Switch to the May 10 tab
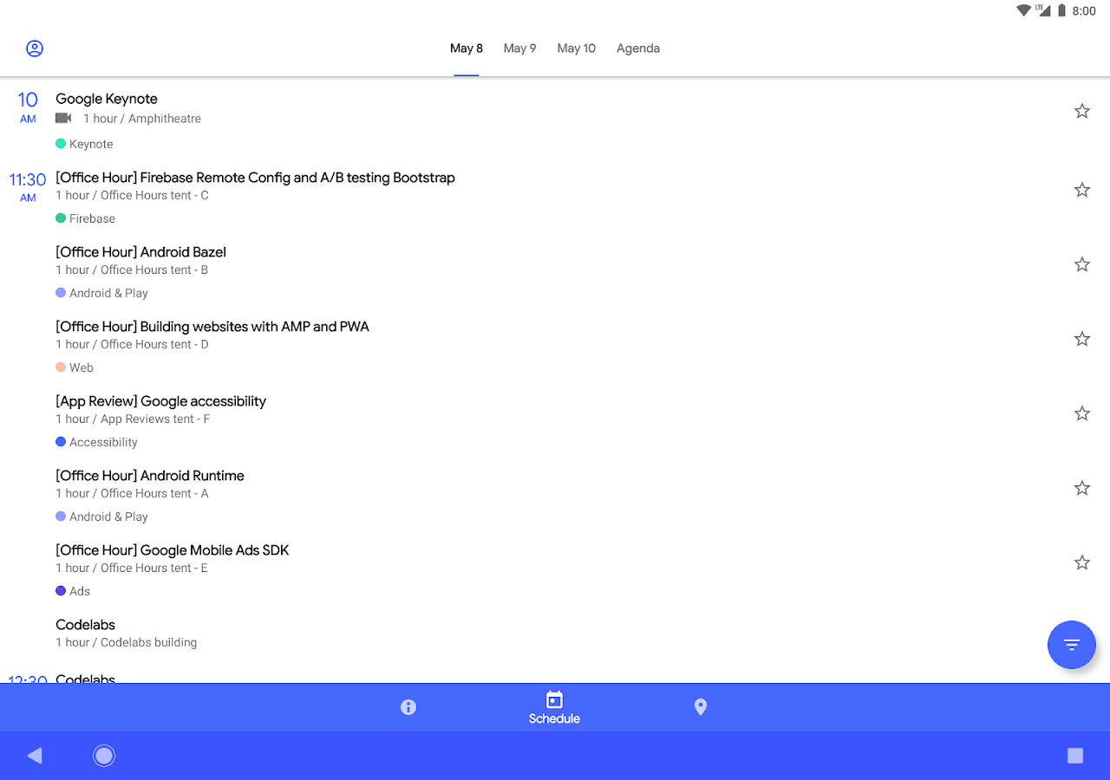Image resolution: width=1110 pixels, height=780 pixels. pyautogui.click(x=577, y=49)
